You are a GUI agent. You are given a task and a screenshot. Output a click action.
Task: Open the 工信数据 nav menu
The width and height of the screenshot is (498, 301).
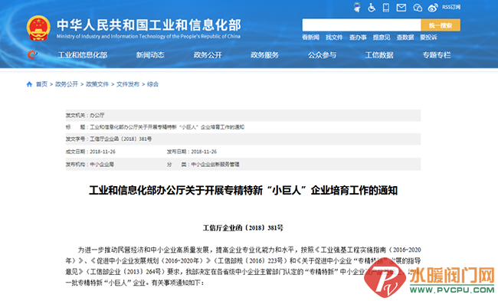[379, 55]
